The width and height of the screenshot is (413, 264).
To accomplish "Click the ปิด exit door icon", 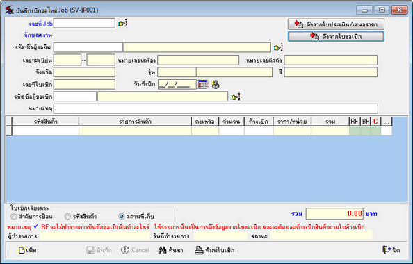I will pos(387,250).
